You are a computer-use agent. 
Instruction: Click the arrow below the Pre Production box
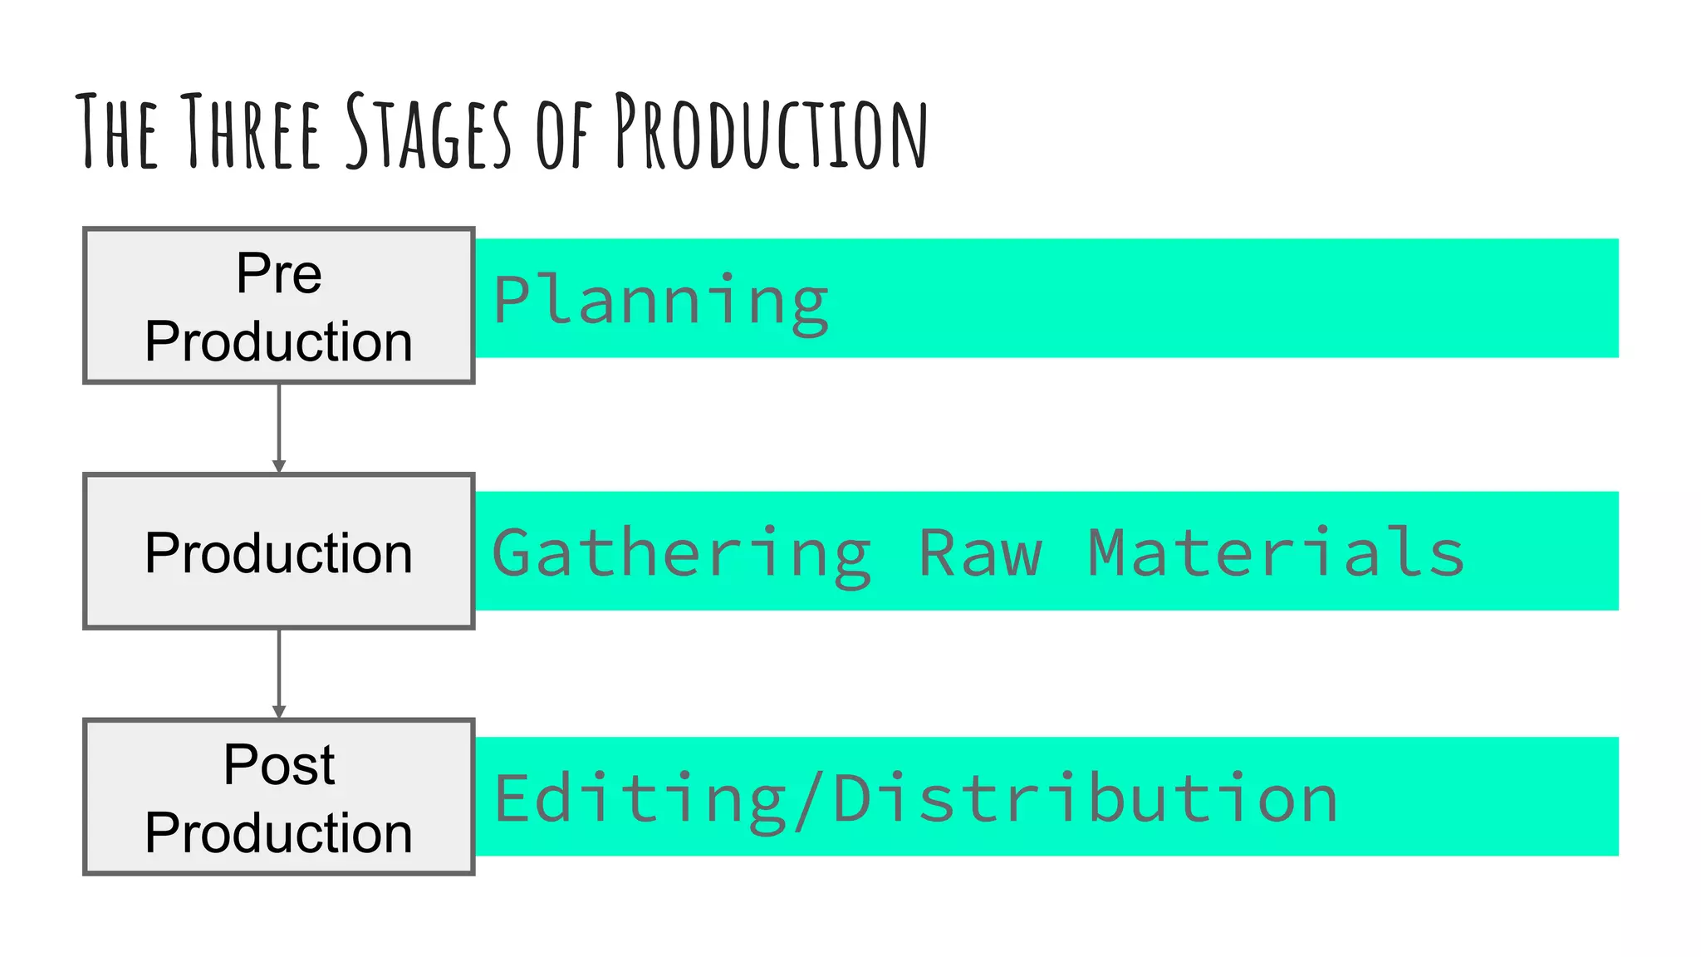pyautogui.click(x=279, y=427)
